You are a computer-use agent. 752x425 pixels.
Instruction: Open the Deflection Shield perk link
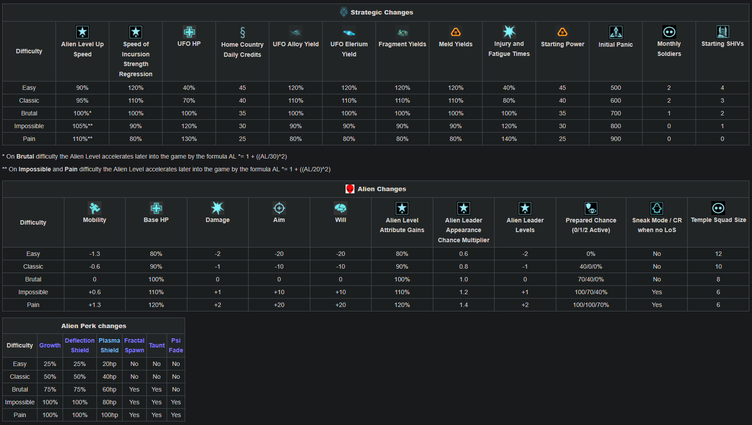(x=80, y=345)
